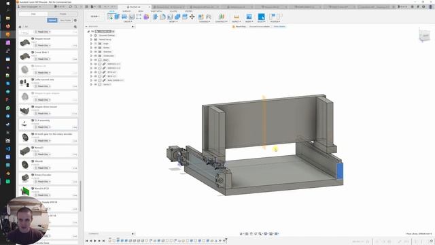Image resolution: width=435 pixels, height=245 pixels.
Task: Open the Lathe second axis thumbnail
Action: (x=24, y=83)
